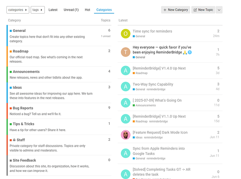Image resolution: width=241 pixels, height=179 pixels.
Task: Open 'Two-Way Sync Capability' topic
Action: click(153, 84)
